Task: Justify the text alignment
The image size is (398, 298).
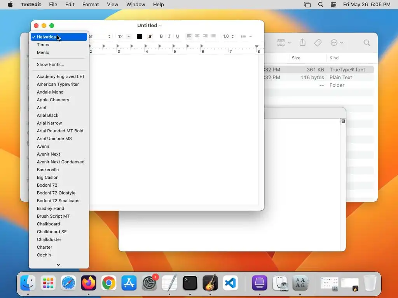Action: click(213, 36)
